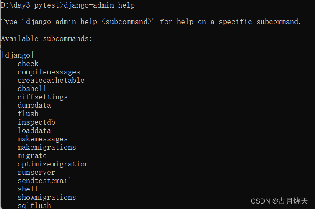Image resolution: width=315 pixels, height=209 pixels.
Task: Click optimizemigration in the list
Action: tap(53, 164)
